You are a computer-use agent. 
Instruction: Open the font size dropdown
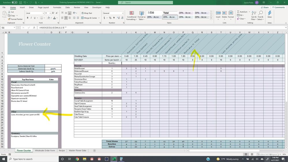(50, 13)
